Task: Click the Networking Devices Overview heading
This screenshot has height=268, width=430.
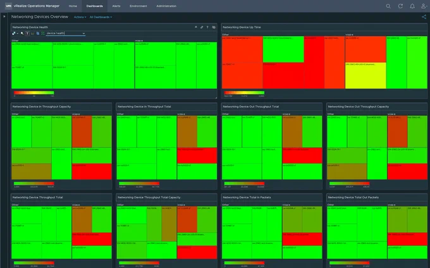Action: (40, 16)
